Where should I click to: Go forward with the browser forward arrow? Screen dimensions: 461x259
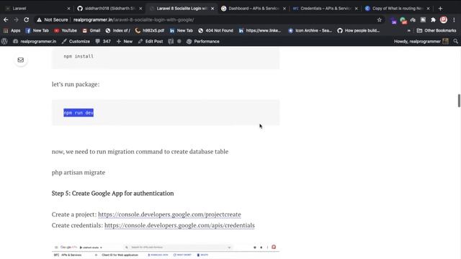tap(16, 19)
